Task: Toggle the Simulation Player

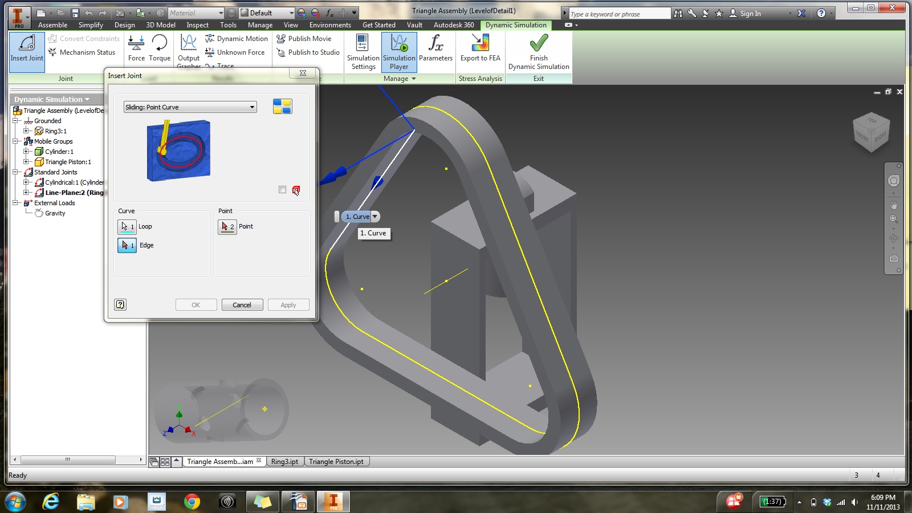Action: [x=399, y=51]
